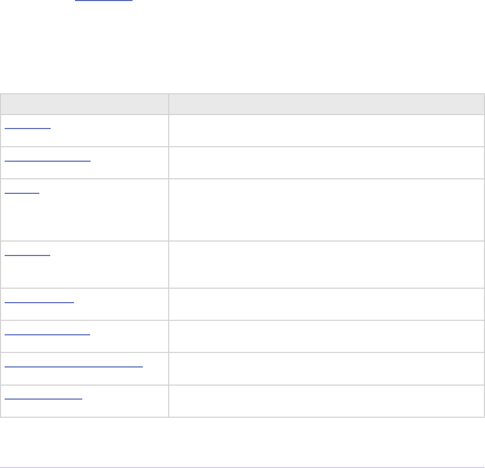Click the right column header cell
The height and width of the screenshot is (468, 485).
[326, 104]
